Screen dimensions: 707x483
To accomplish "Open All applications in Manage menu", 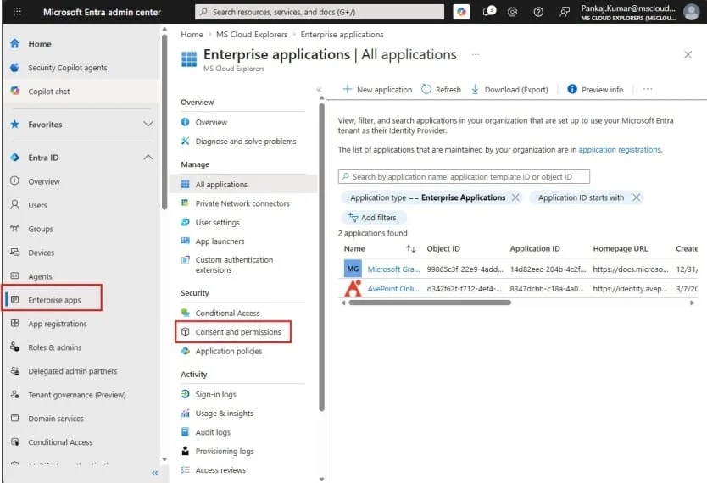I will tap(243, 184).
